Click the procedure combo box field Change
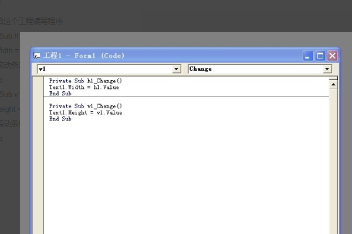 coord(260,69)
